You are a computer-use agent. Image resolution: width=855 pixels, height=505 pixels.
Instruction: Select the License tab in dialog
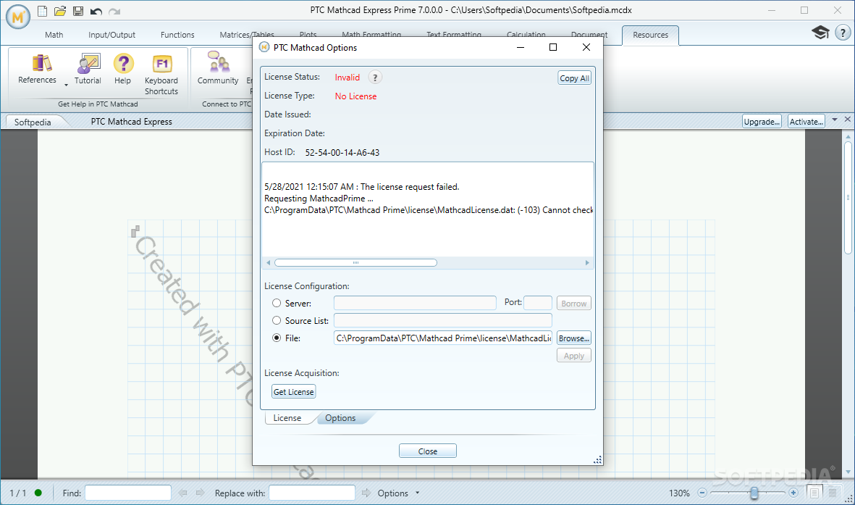287,418
